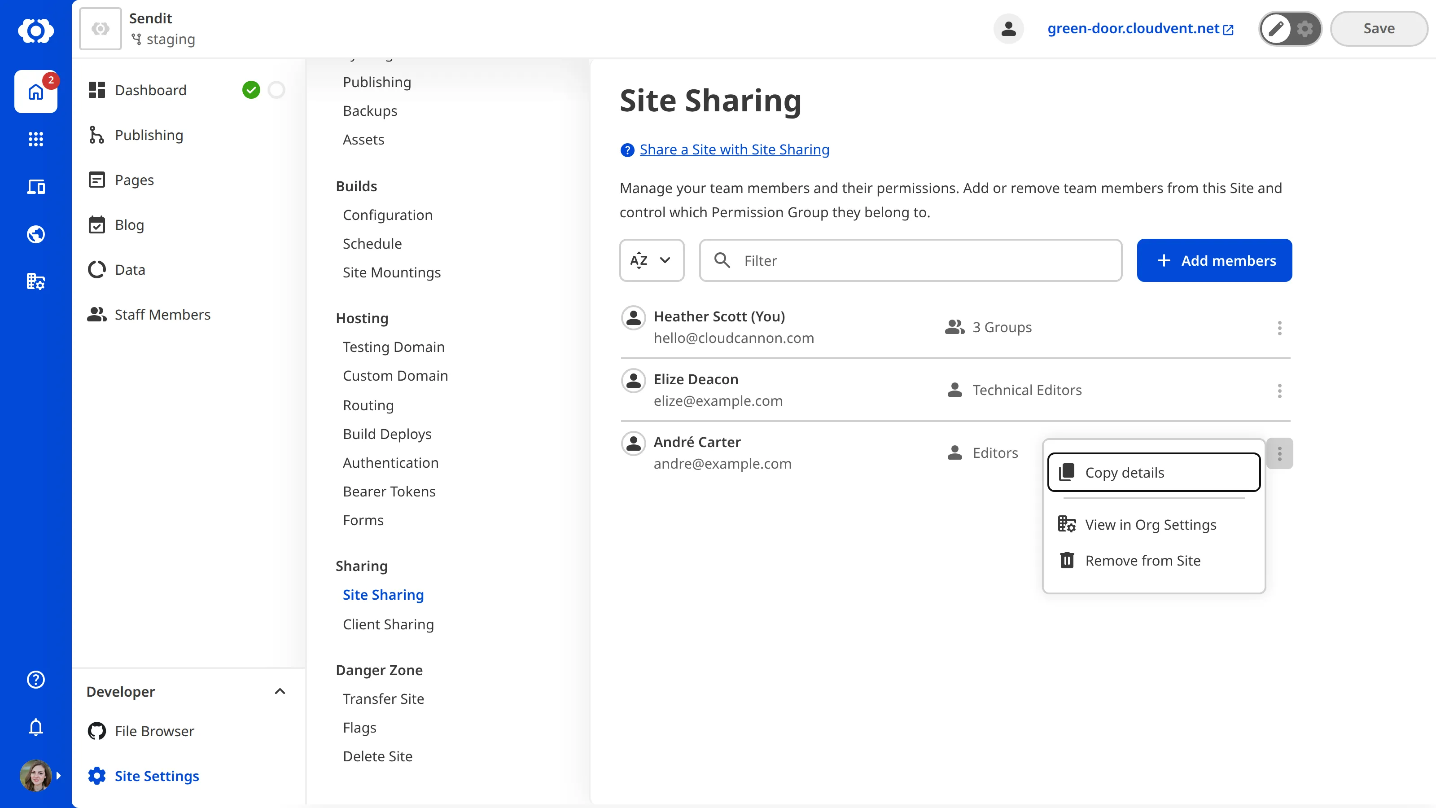Open Authentication settings
Screen dimensions: 1436x808
[390, 463]
